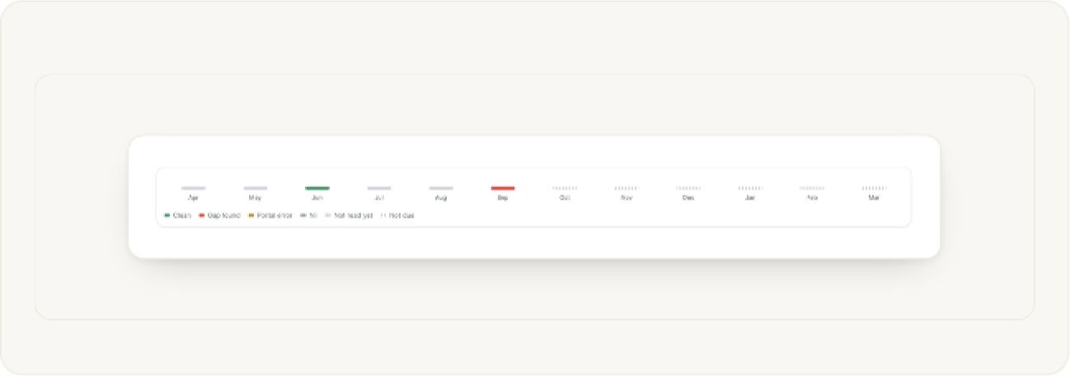Click the "Clean" legend entry
Viewport: 1070px width, 376px height.
tap(178, 215)
